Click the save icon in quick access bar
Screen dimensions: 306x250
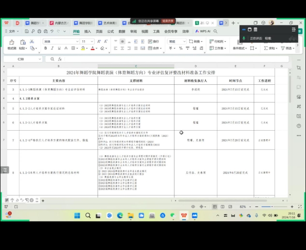(x=27, y=31)
